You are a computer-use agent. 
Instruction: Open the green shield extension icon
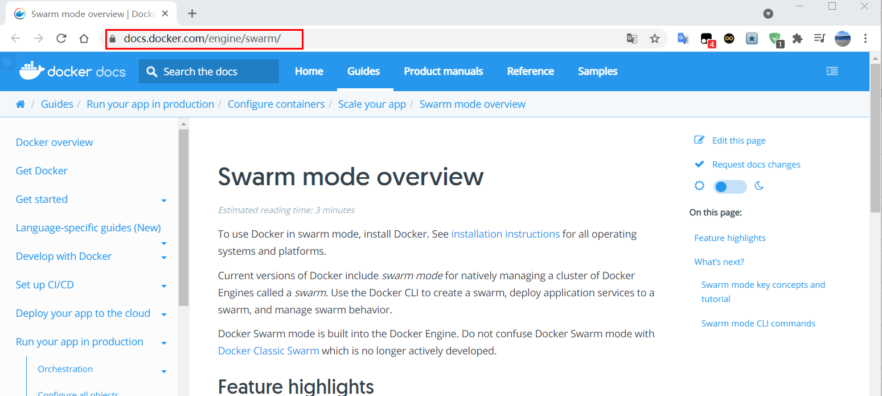click(776, 39)
